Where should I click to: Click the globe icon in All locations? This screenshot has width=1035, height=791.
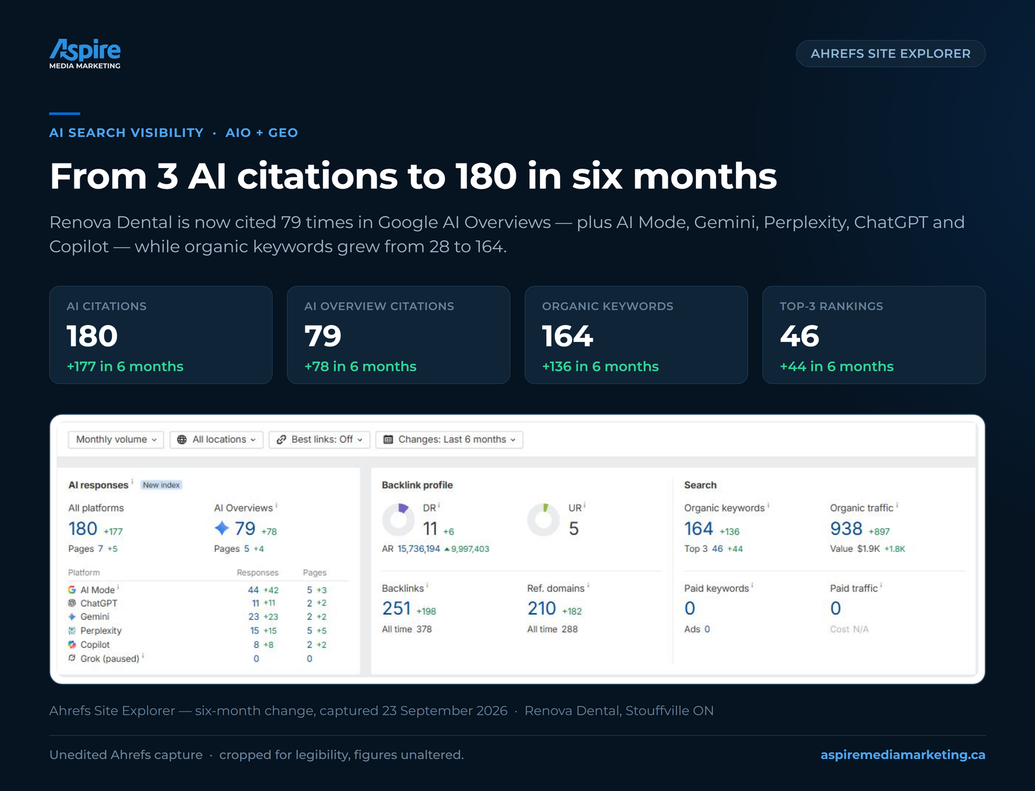click(182, 439)
